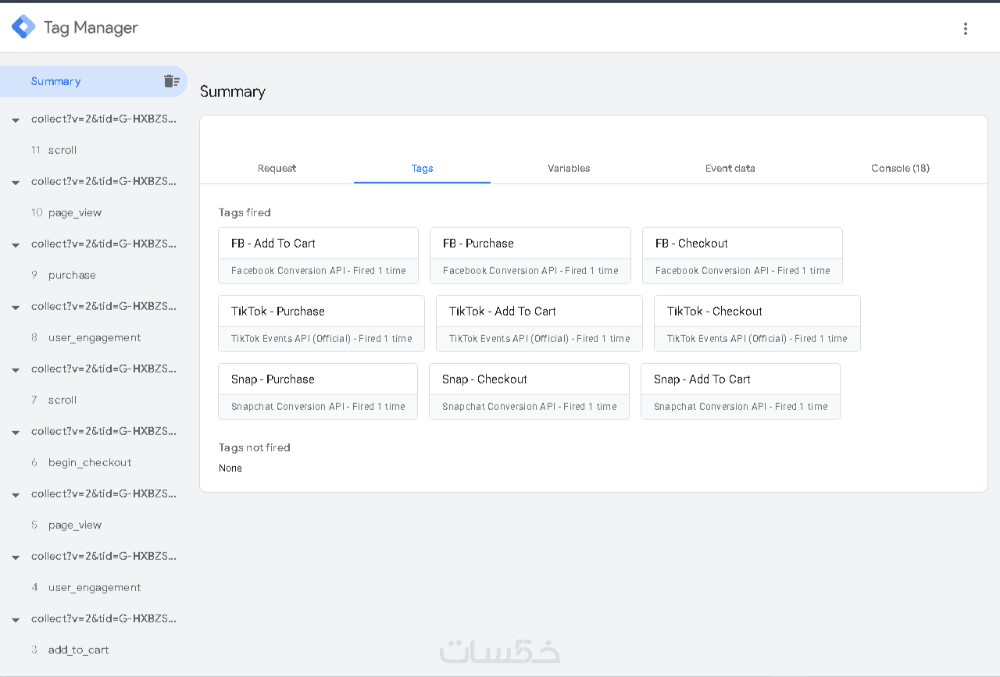Image resolution: width=1000 pixels, height=677 pixels.
Task: Click the Tags not fired heading
Action: [x=255, y=447]
